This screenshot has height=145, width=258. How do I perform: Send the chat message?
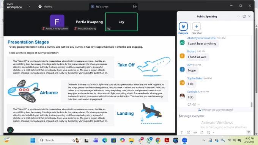click(x=249, y=132)
